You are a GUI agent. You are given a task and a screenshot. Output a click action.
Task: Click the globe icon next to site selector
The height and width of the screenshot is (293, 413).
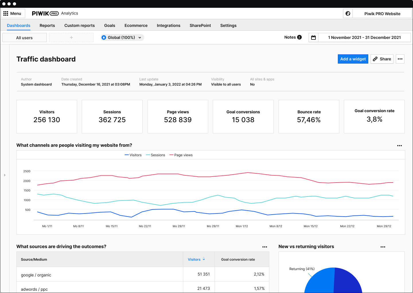pyautogui.click(x=348, y=13)
